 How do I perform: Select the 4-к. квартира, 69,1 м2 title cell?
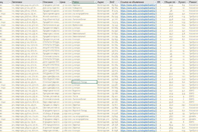27,108
